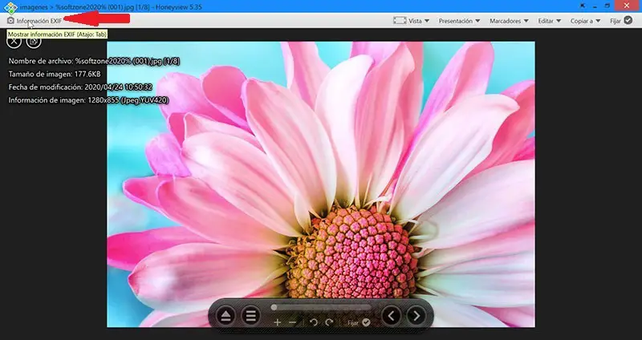The image size is (642, 340).
Task: Rotate image clockwise
Action: tap(329, 322)
